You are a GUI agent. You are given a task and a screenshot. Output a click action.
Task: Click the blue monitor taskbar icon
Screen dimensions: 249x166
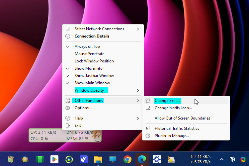113,159
